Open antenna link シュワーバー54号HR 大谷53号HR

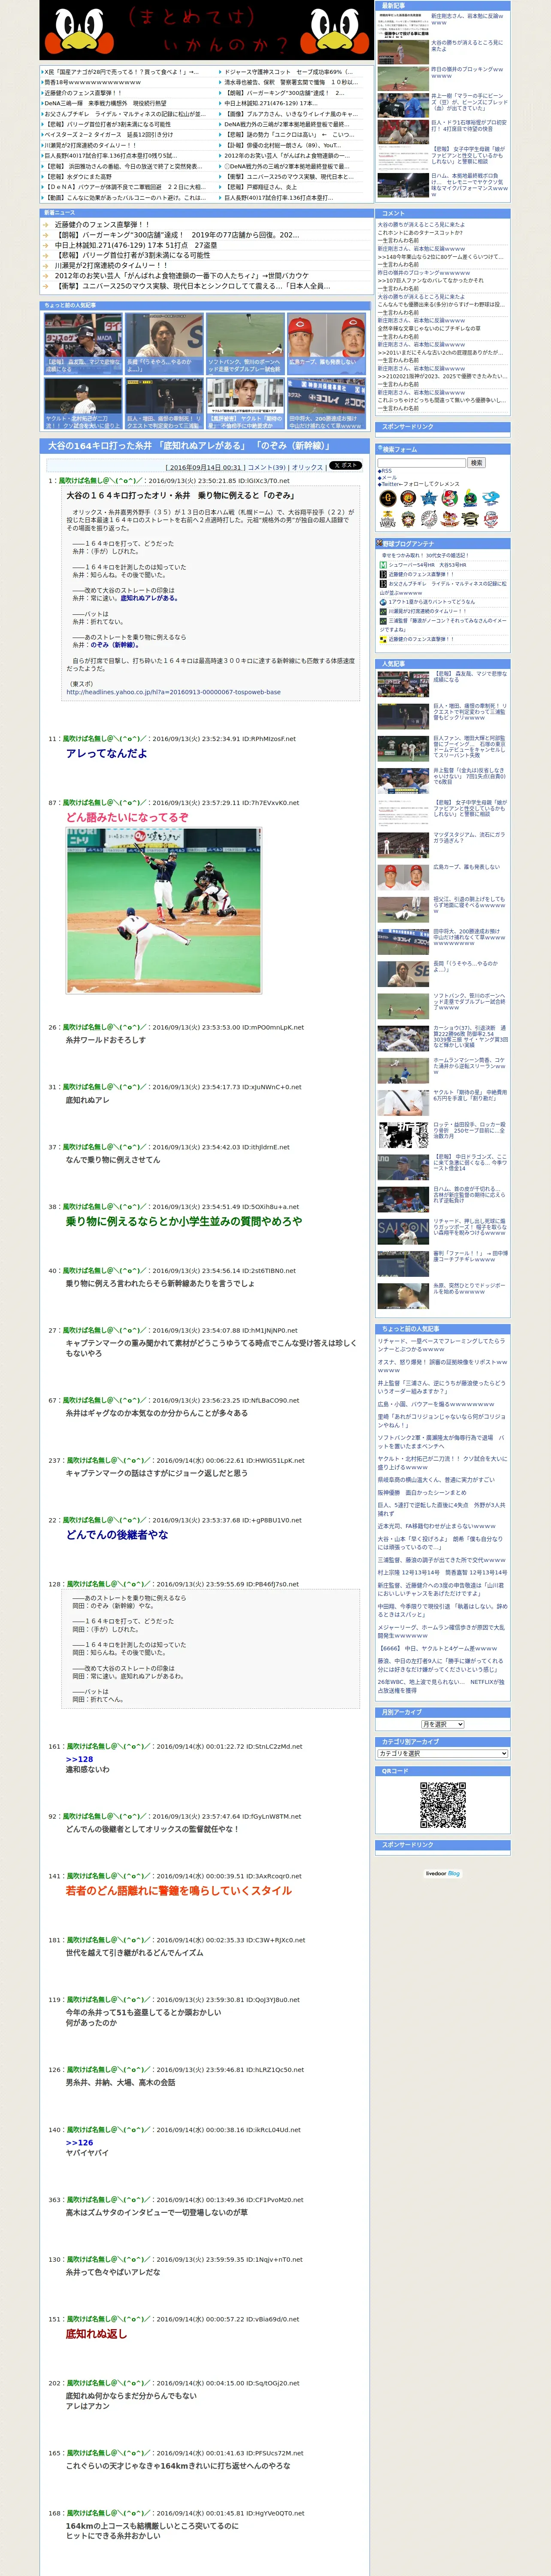click(427, 565)
